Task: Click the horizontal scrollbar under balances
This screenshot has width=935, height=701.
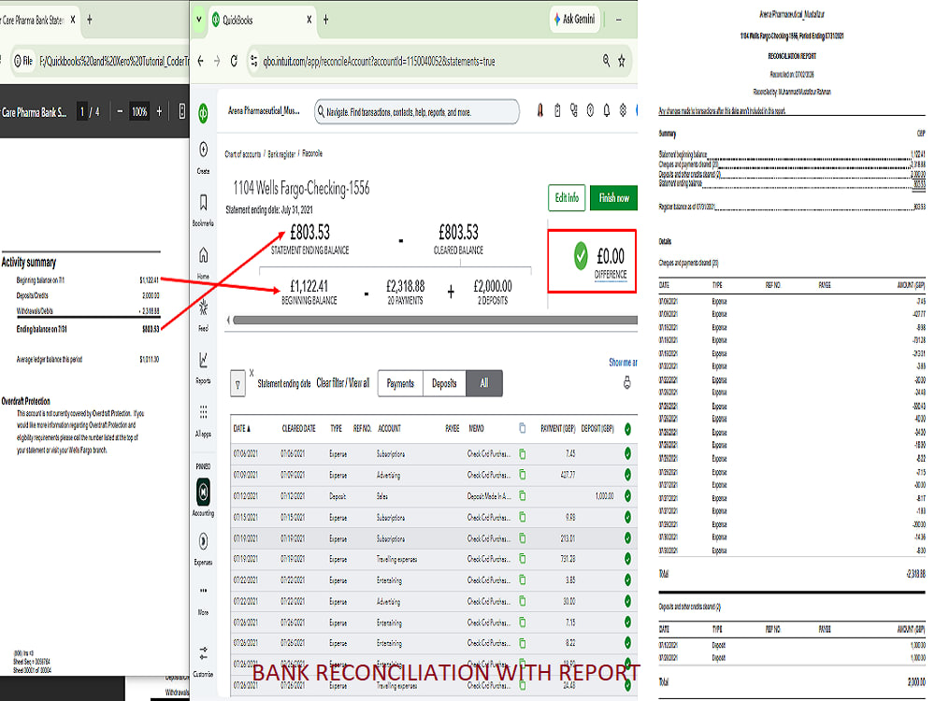Action: point(435,321)
